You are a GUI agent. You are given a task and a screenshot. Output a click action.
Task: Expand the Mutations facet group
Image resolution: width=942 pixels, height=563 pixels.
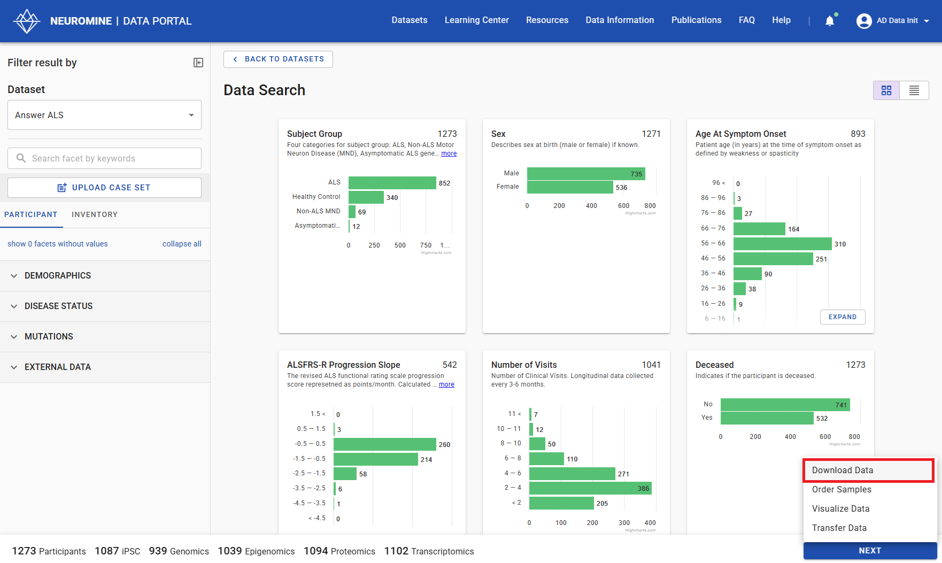[49, 336]
